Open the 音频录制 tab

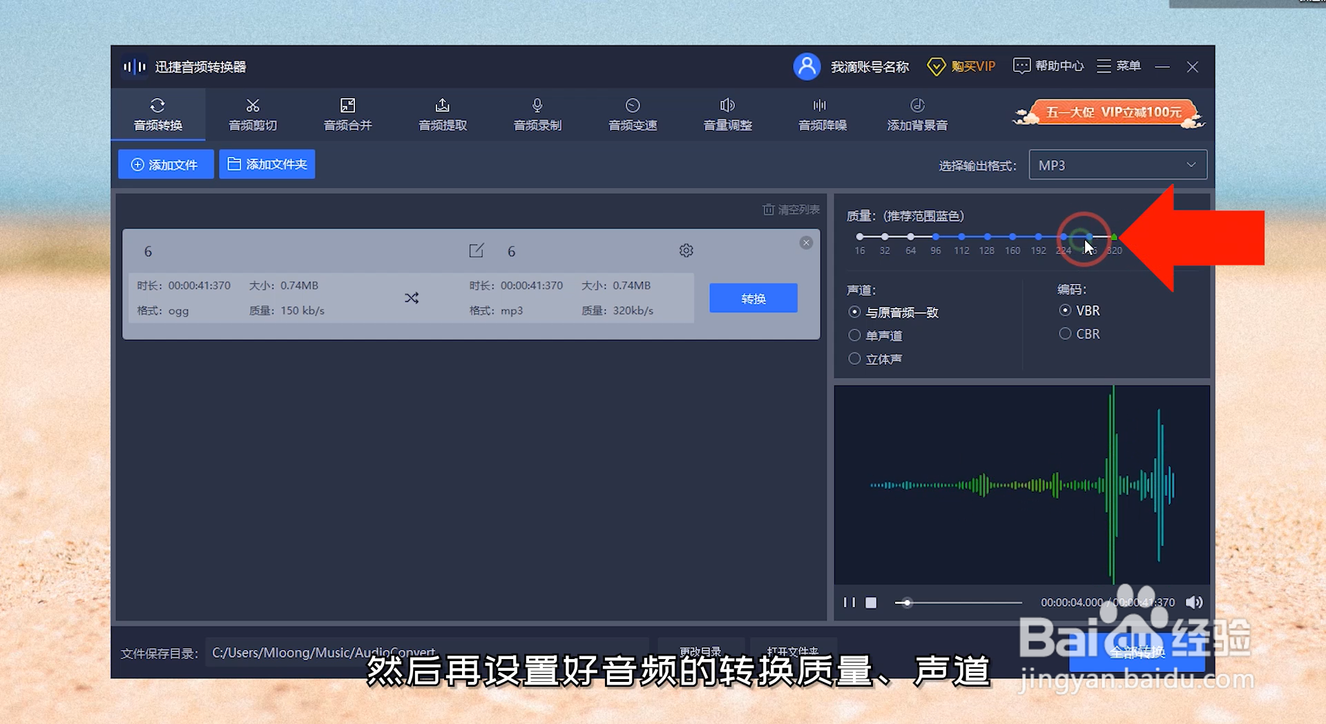(537, 115)
